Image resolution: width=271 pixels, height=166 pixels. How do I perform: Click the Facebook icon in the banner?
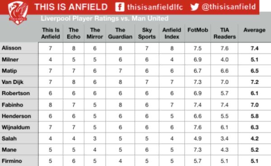[120, 7]
